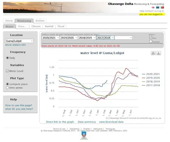Select the Botswana flag icon
The width and height of the screenshot is (170, 142).
(x=158, y=7)
